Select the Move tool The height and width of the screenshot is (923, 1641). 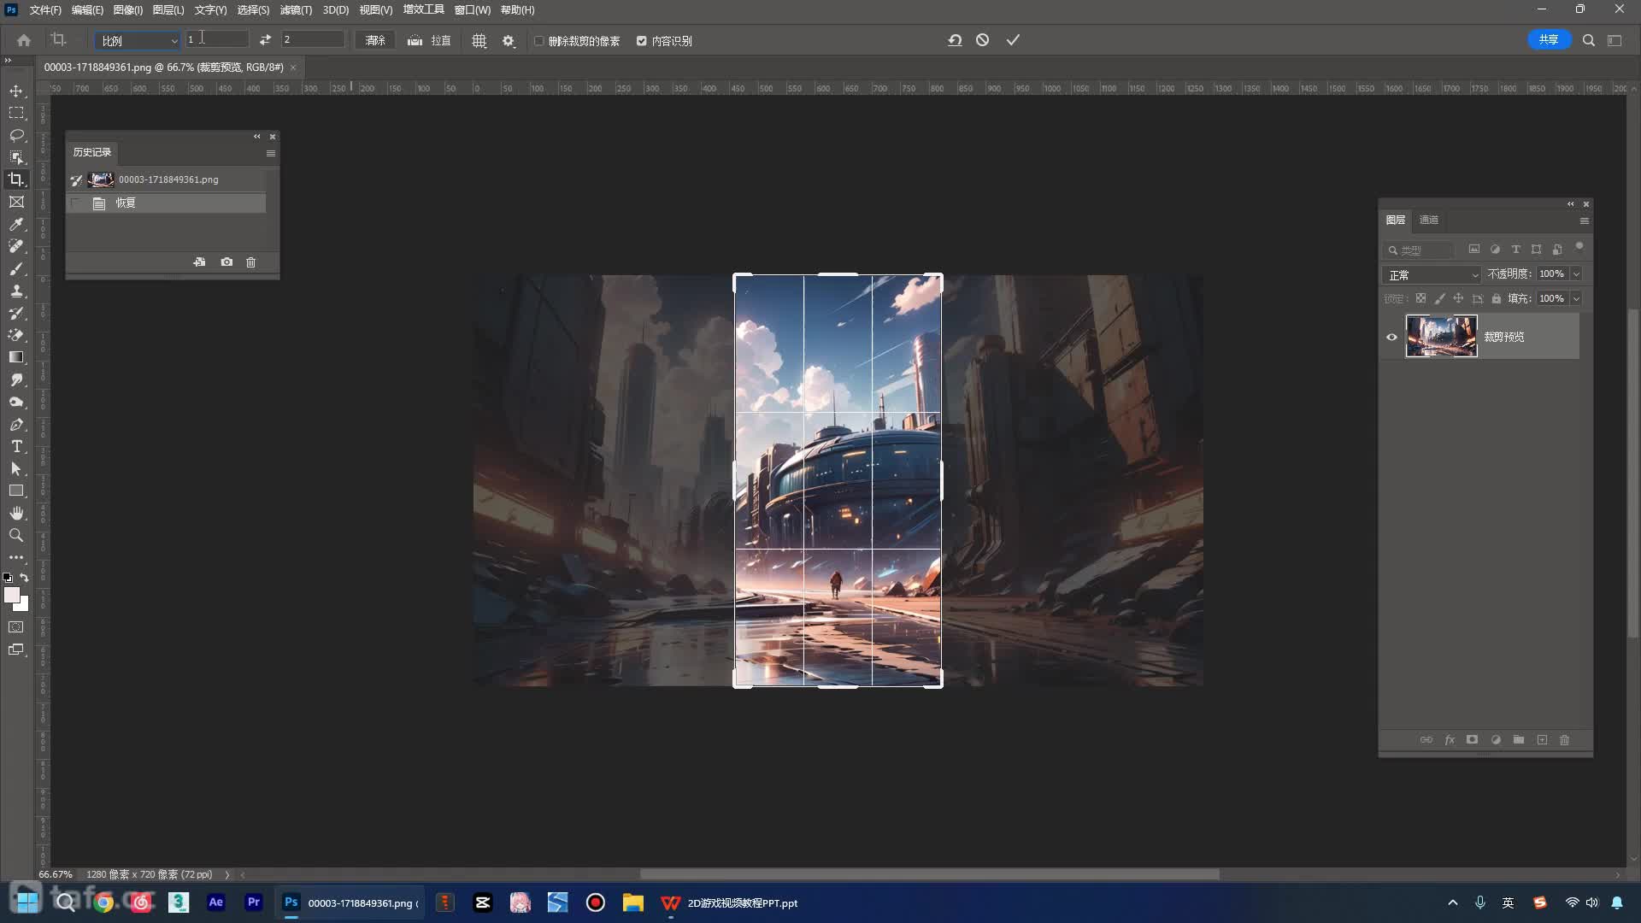tap(16, 91)
